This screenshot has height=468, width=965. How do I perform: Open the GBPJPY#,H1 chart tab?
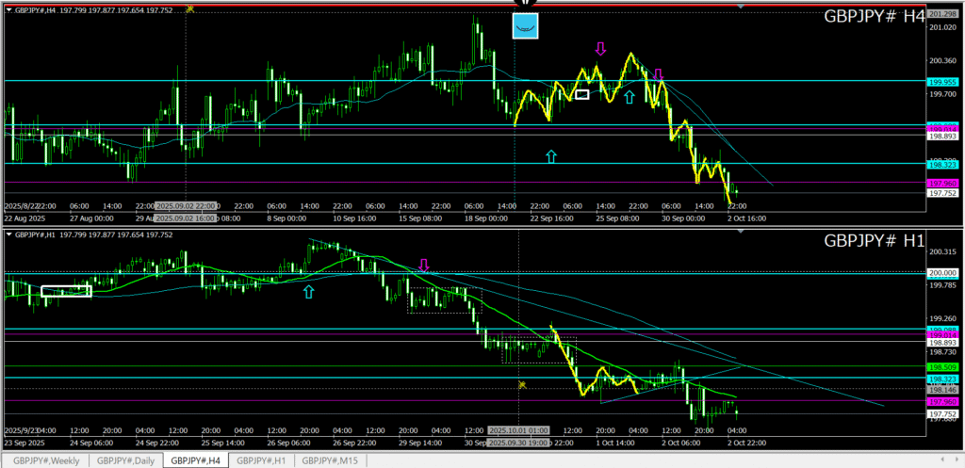(259, 460)
